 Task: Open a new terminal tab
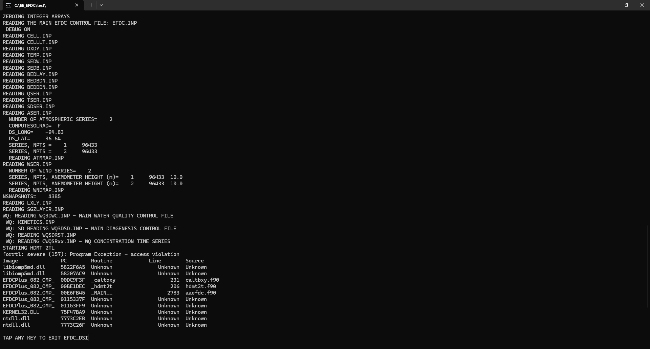[91, 5]
